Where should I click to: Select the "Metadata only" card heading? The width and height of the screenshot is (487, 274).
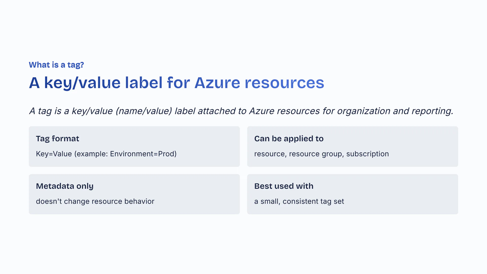tap(65, 186)
